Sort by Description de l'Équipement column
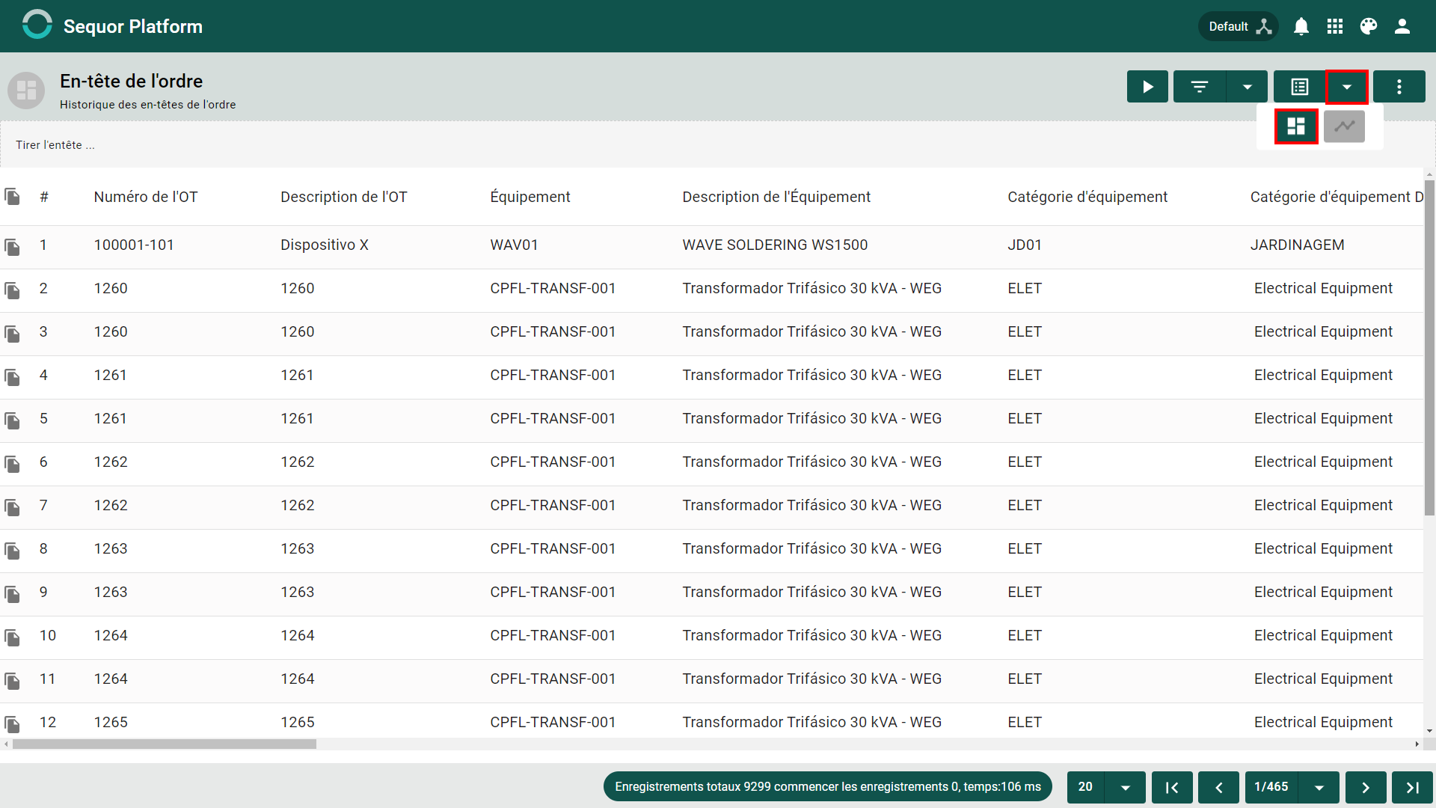 [776, 197]
